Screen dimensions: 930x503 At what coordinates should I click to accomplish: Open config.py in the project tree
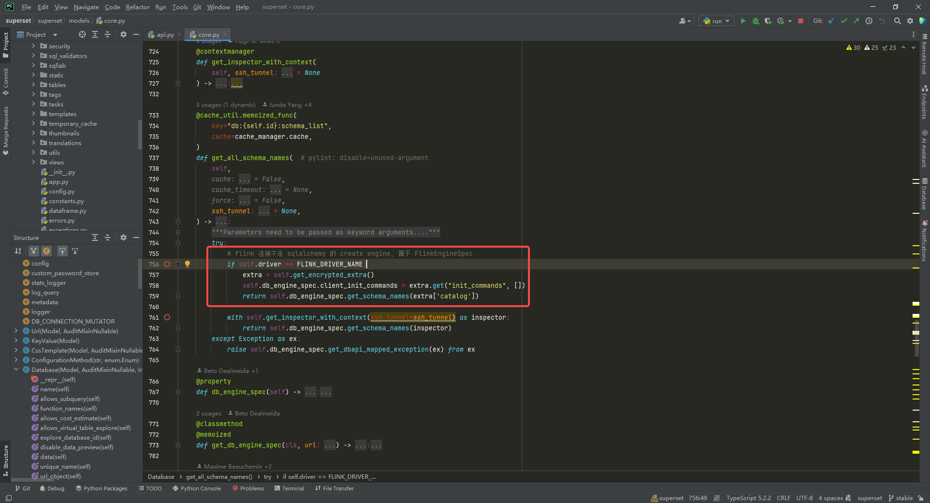62,191
